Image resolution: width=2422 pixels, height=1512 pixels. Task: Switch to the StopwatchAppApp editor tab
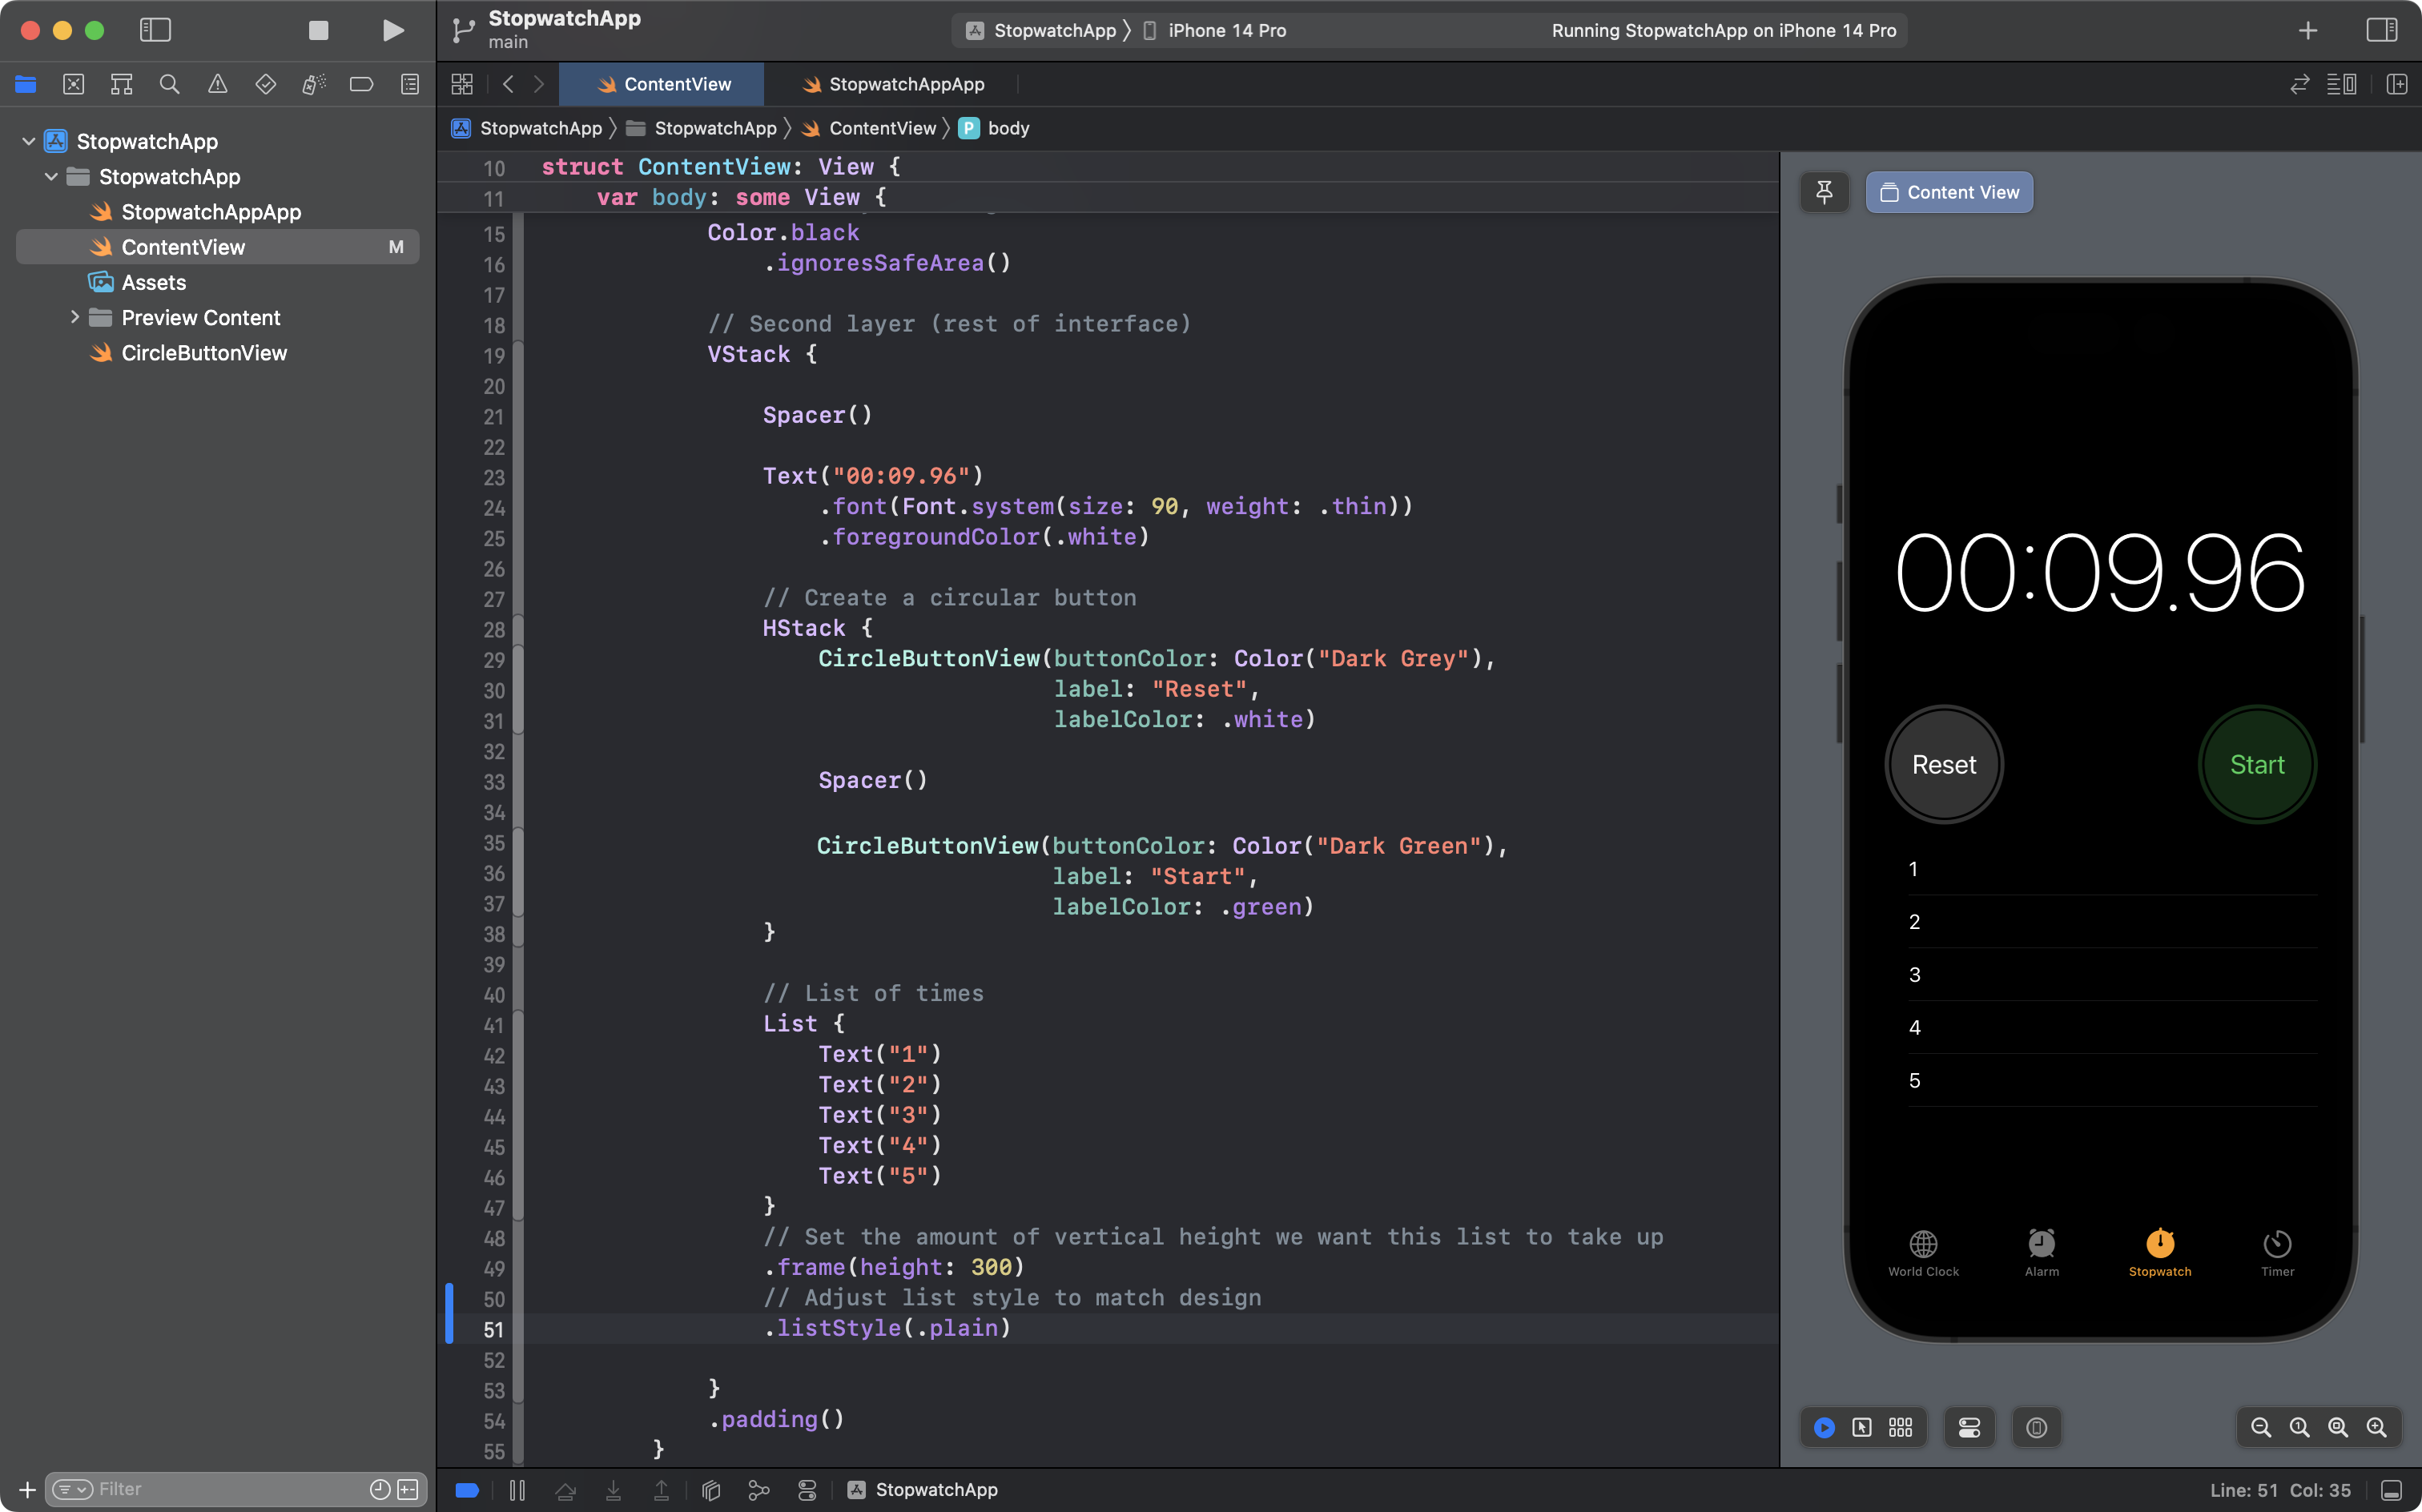tap(893, 84)
